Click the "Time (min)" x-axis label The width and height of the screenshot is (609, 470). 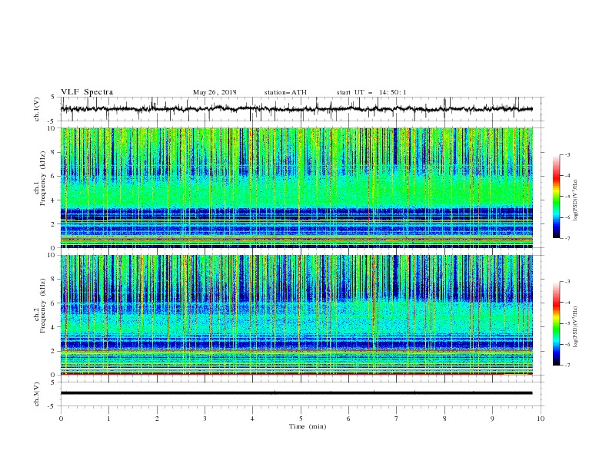[x=308, y=426]
